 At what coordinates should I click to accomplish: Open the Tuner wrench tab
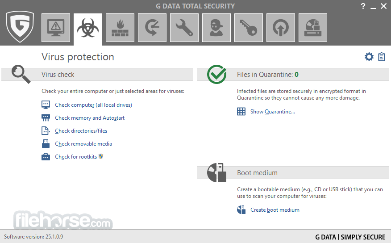[184, 28]
